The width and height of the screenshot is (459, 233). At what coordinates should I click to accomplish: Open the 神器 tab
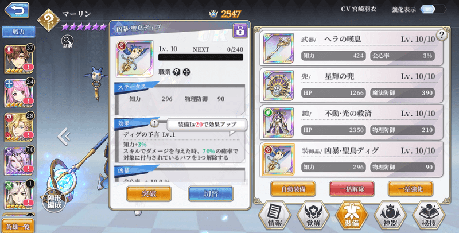(x=390, y=216)
